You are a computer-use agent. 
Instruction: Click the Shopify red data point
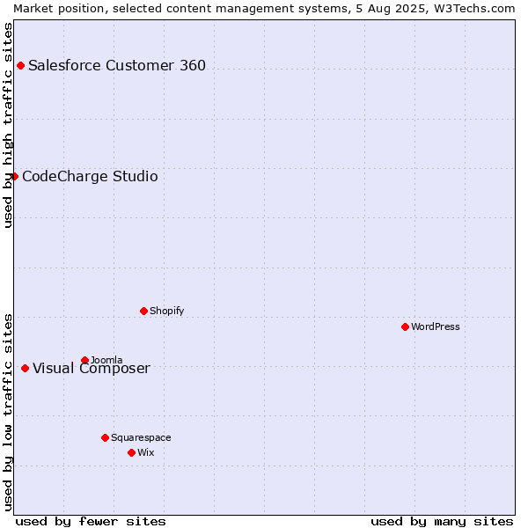point(143,312)
